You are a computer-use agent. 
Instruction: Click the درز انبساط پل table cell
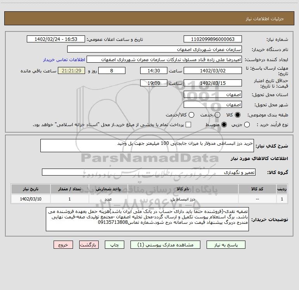tap(183, 199)
